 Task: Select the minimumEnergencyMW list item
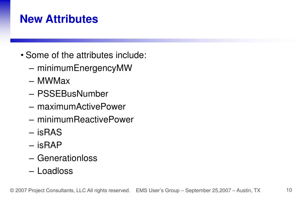(x=84, y=68)
